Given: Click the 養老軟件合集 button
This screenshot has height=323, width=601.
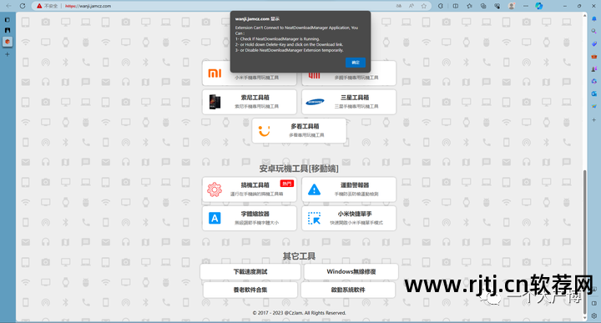Looking at the screenshot, I should (x=250, y=290).
